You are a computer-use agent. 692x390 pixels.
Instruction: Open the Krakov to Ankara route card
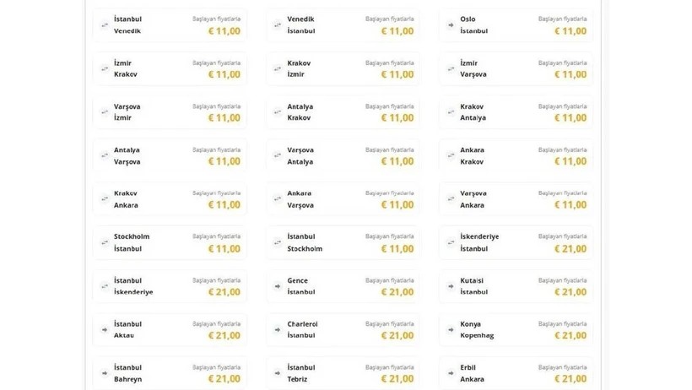coord(170,199)
